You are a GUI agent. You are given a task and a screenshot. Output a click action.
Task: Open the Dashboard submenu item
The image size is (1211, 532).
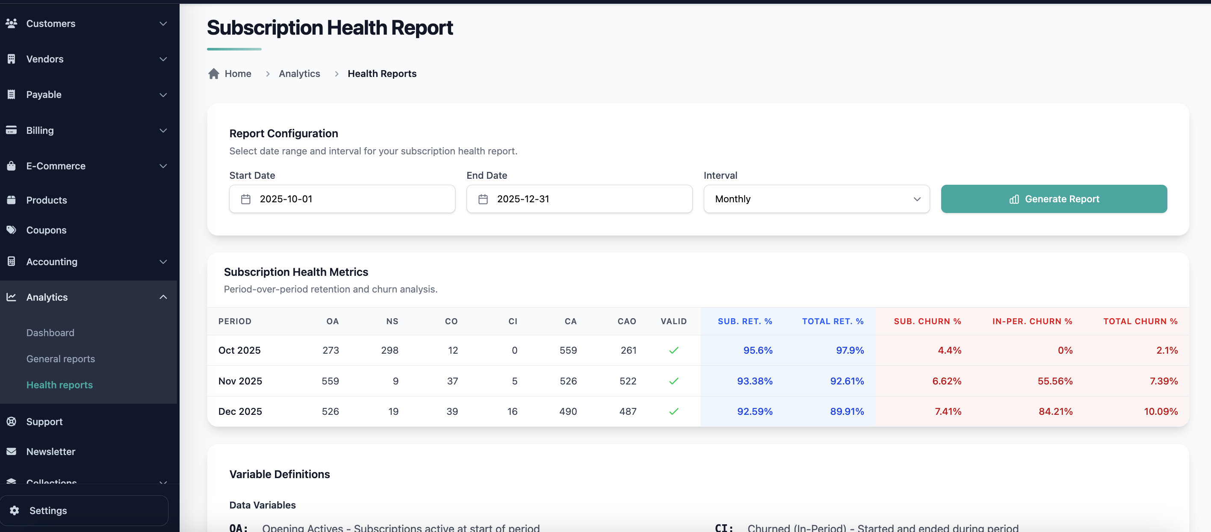pos(50,333)
